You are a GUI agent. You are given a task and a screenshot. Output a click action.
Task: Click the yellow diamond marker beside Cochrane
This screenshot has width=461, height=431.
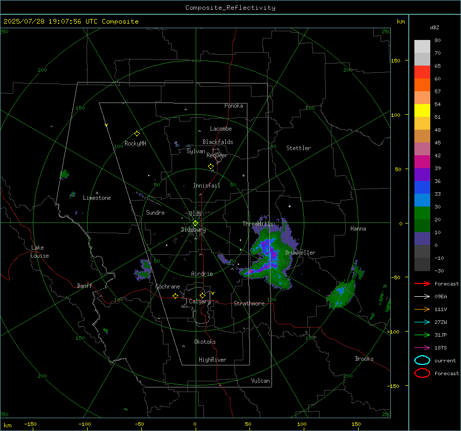tap(175, 296)
